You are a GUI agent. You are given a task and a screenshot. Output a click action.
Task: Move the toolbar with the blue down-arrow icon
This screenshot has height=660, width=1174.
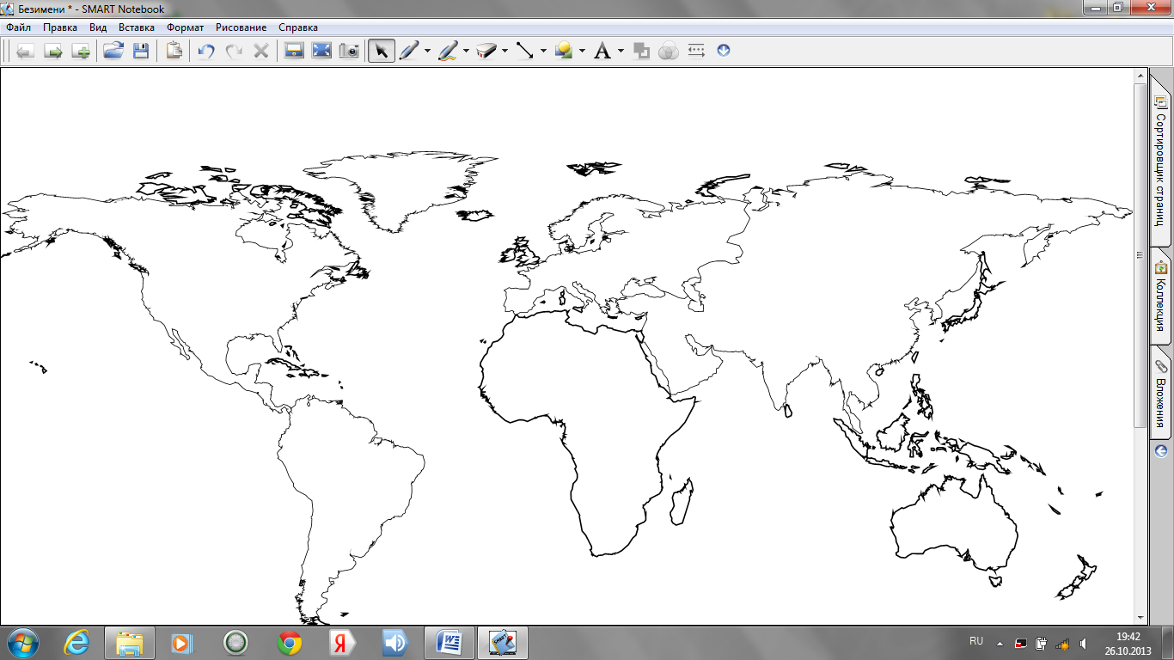(x=724, y=51)
